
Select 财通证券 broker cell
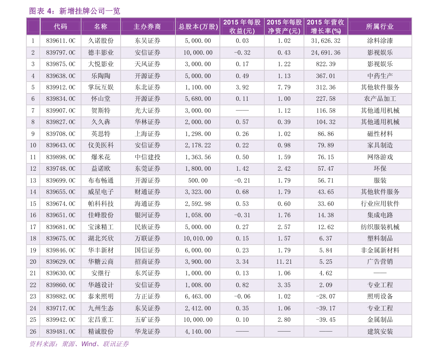(147, 192)
